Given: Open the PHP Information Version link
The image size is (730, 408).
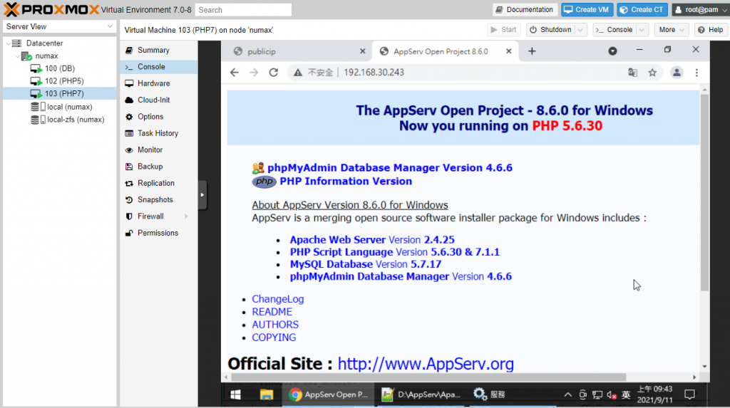Looking at the screenshot, I should click(346, 182).
